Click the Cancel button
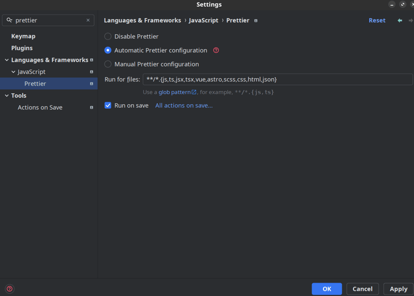Screen dimensions: 414x296 coord(363,289)
